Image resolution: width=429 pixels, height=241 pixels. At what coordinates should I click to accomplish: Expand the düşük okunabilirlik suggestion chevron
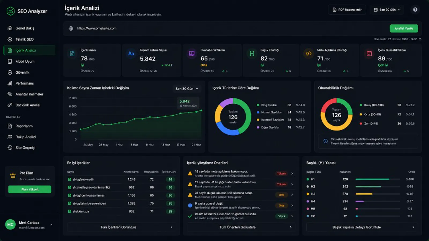click(292, 195)
